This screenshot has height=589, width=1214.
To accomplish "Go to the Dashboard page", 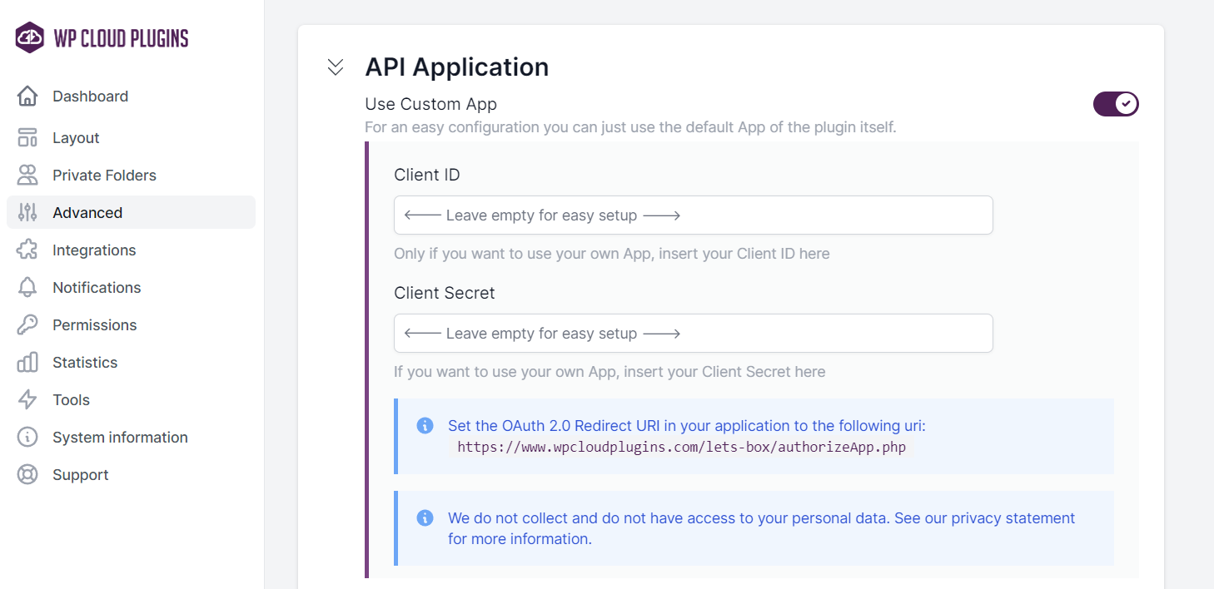I will click(x=90, y=97).
